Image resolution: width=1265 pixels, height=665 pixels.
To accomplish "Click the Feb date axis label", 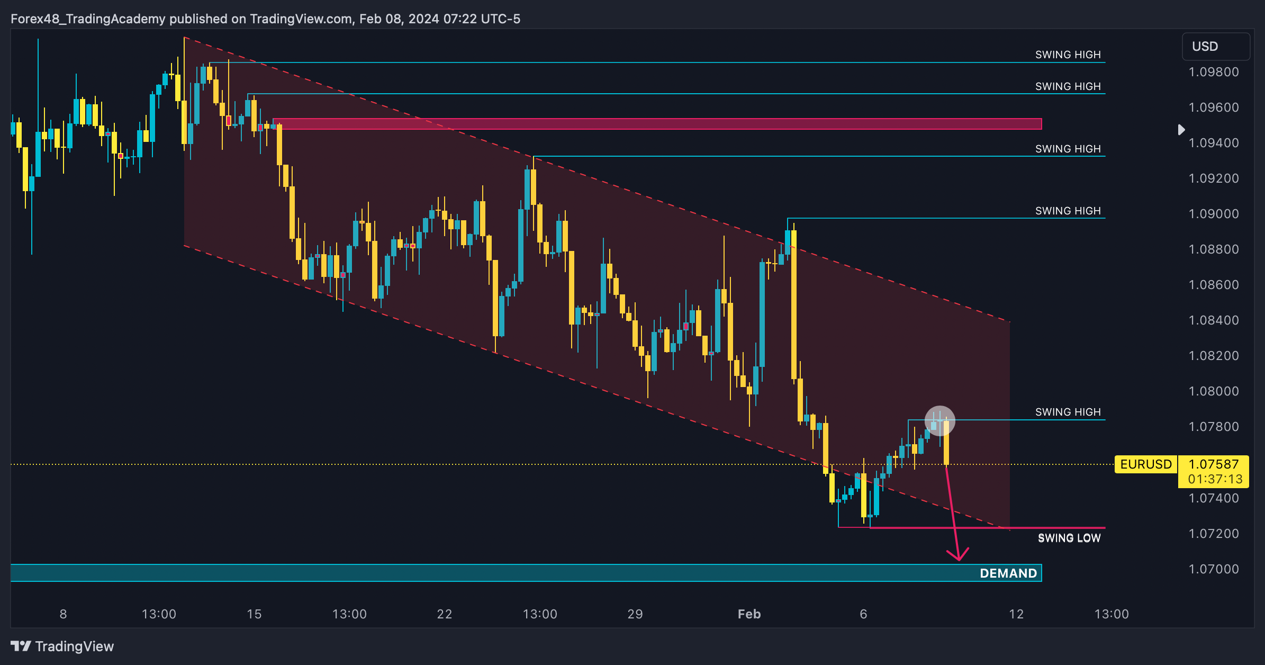I will pos(749,614).
